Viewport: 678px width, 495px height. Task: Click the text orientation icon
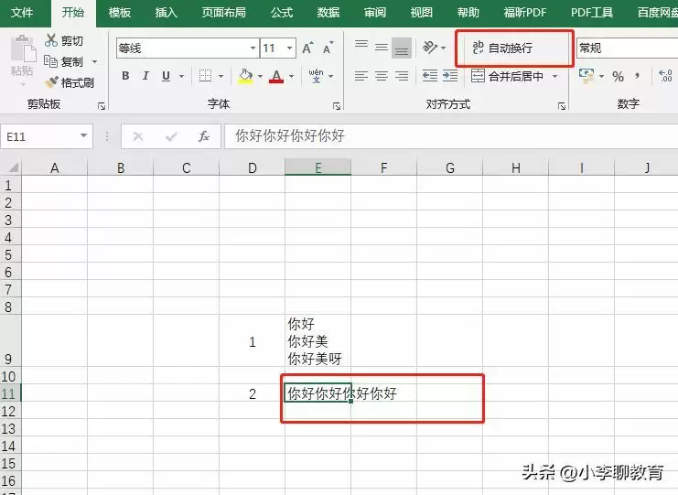(x=430, y=48)
